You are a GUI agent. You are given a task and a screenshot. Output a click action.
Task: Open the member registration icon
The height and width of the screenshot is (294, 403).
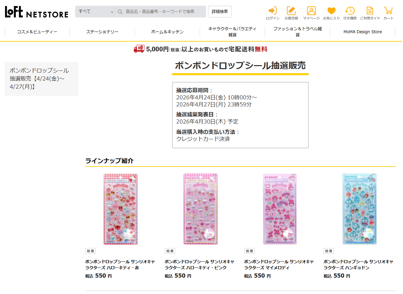click(291, 11)
